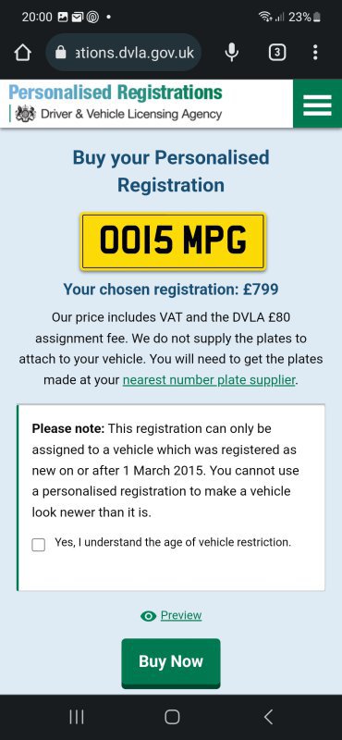Open the browser three-dot overflow menu
This screenshot has width=342, height=740.
315,53
